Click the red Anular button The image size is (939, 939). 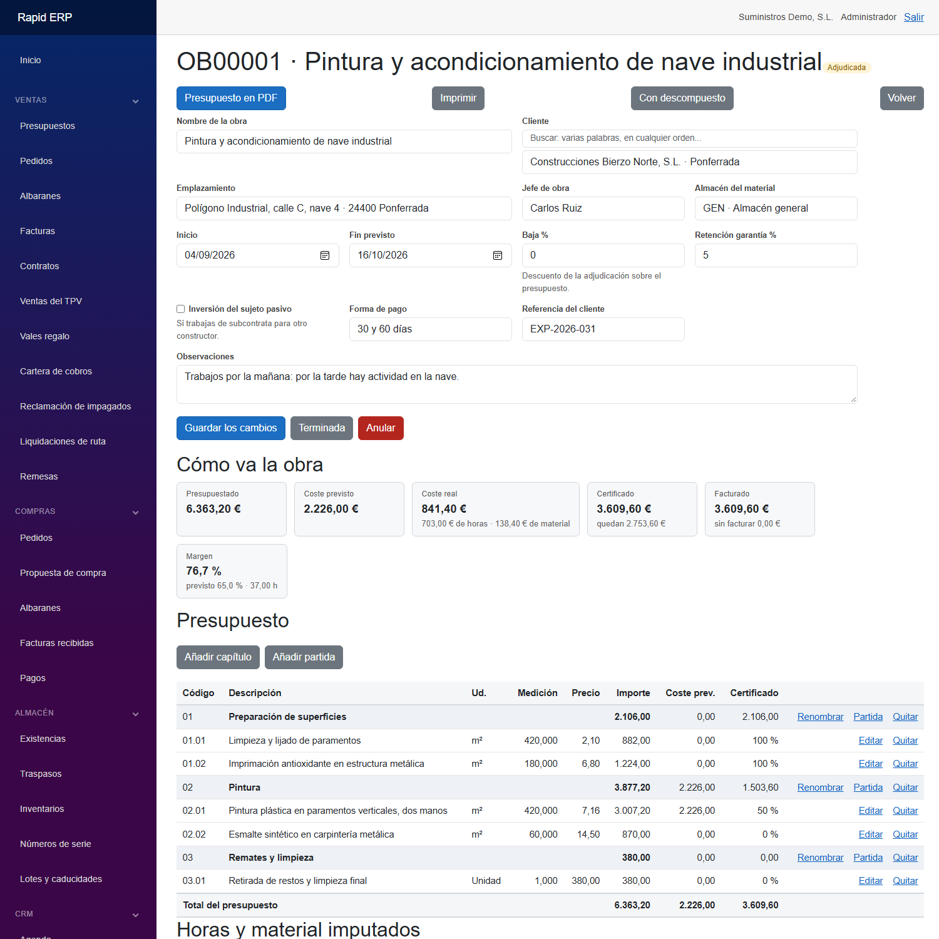[x=381, y=428]
